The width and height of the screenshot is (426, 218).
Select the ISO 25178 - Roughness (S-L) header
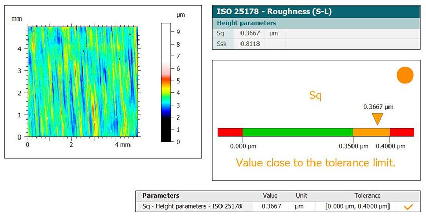pos(316,12)
